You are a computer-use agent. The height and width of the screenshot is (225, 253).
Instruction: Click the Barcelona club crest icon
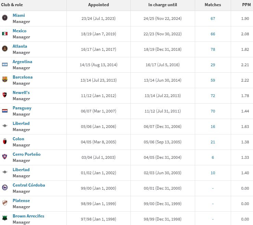tap(5, 80)
